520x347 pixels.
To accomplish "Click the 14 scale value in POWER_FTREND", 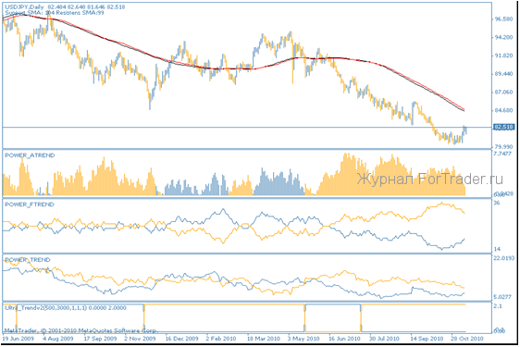I will pos(497,249).
